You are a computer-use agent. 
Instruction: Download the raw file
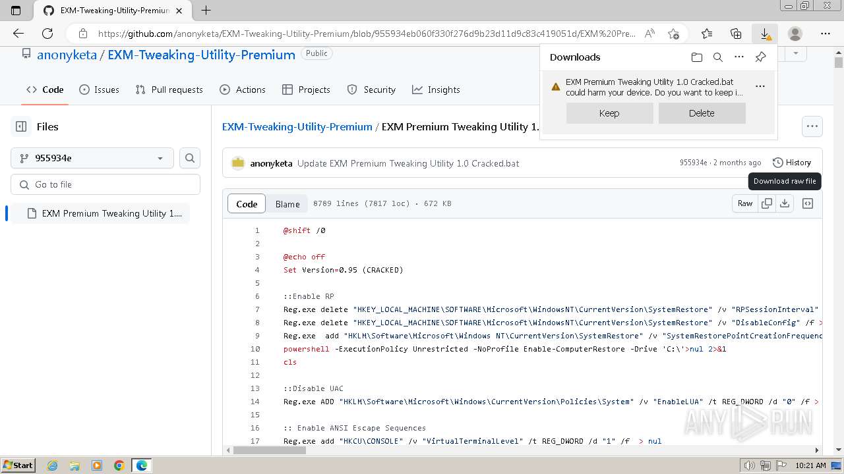pos(785,203)
